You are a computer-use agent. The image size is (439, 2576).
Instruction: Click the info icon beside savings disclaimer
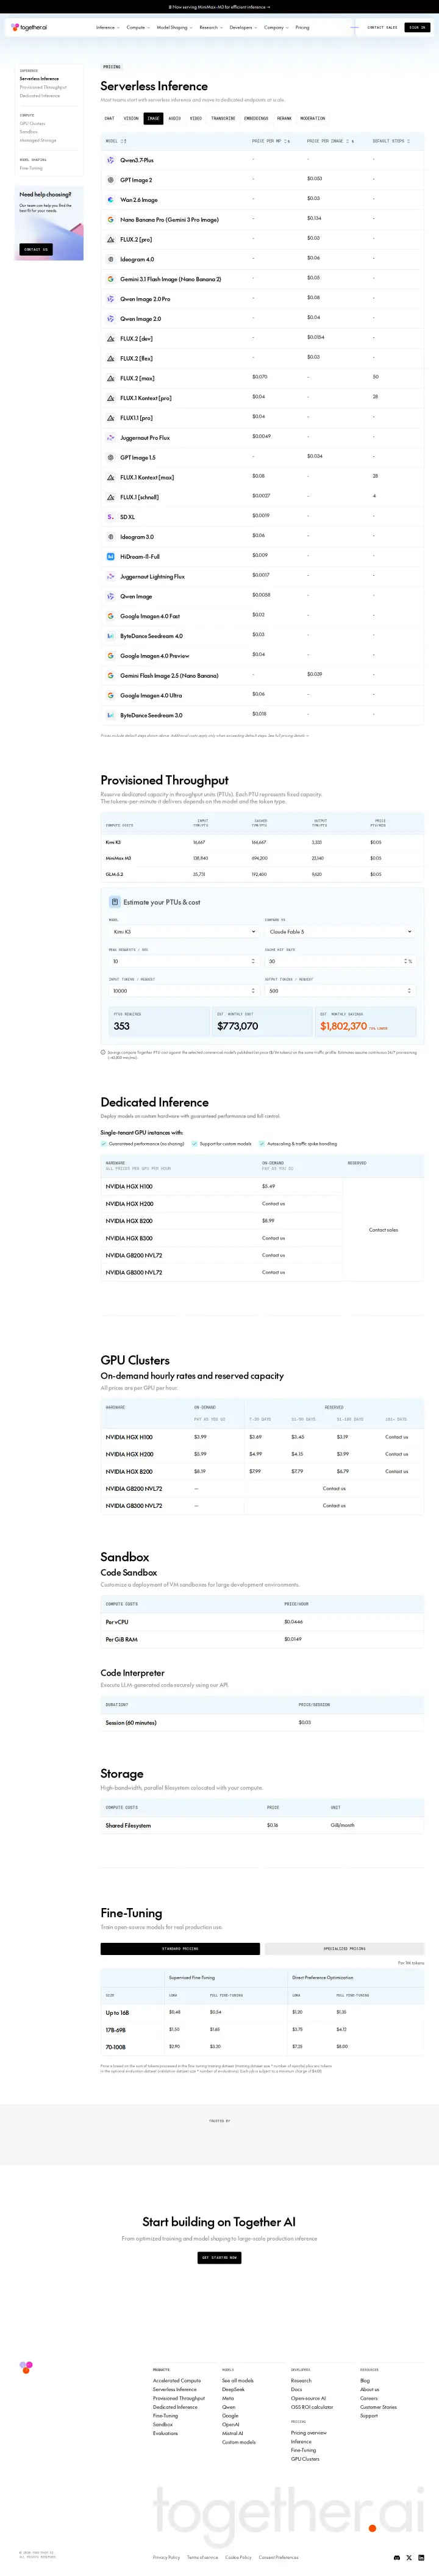coord(103,1052)
